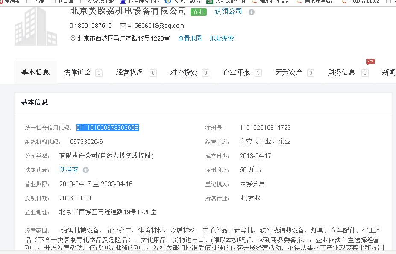The width and height of the screenshot is (396, 254).
Task: Click the phone icon before 13501037515
Action: point(71,26)
